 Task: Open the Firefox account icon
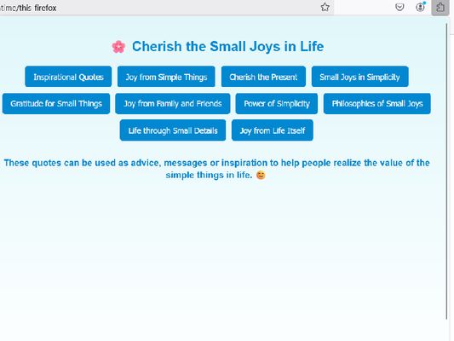421,7
